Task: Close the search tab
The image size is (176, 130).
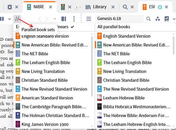Action: [x=132, y=7]
